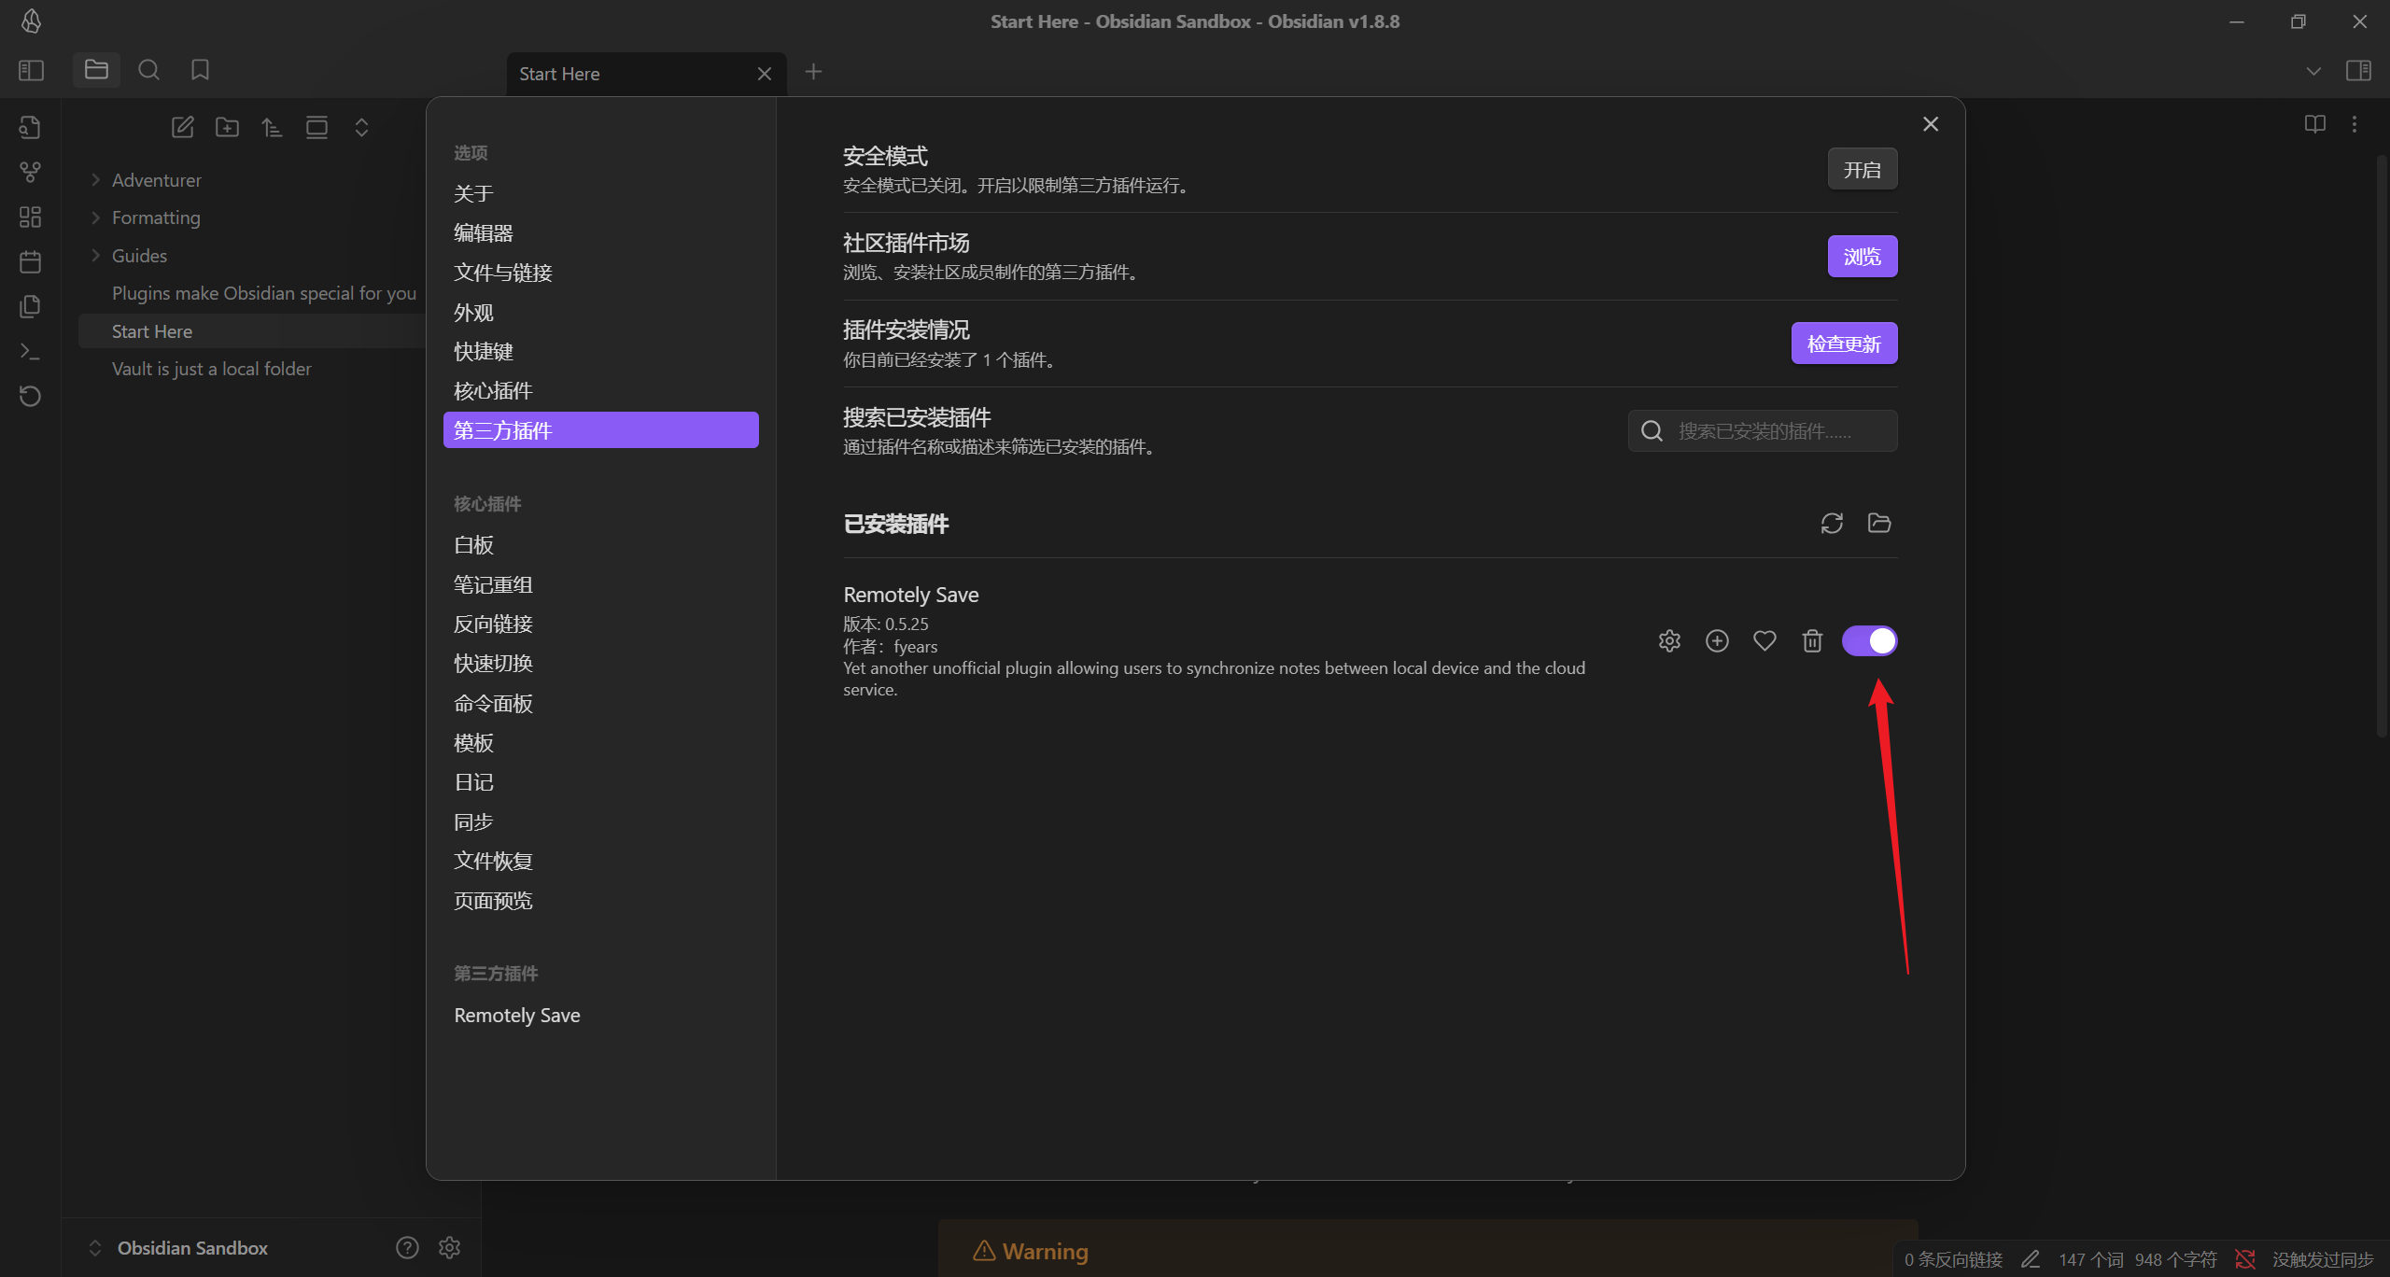Screen dimensions: 2390x1277
Task: Click sync status icon in status bar
Action: [x=2245, y=1259]
